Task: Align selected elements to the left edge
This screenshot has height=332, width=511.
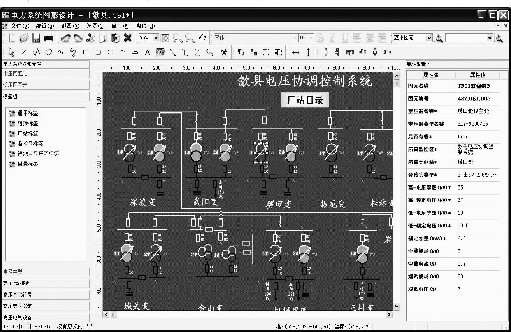Action: tap(325, 52)
